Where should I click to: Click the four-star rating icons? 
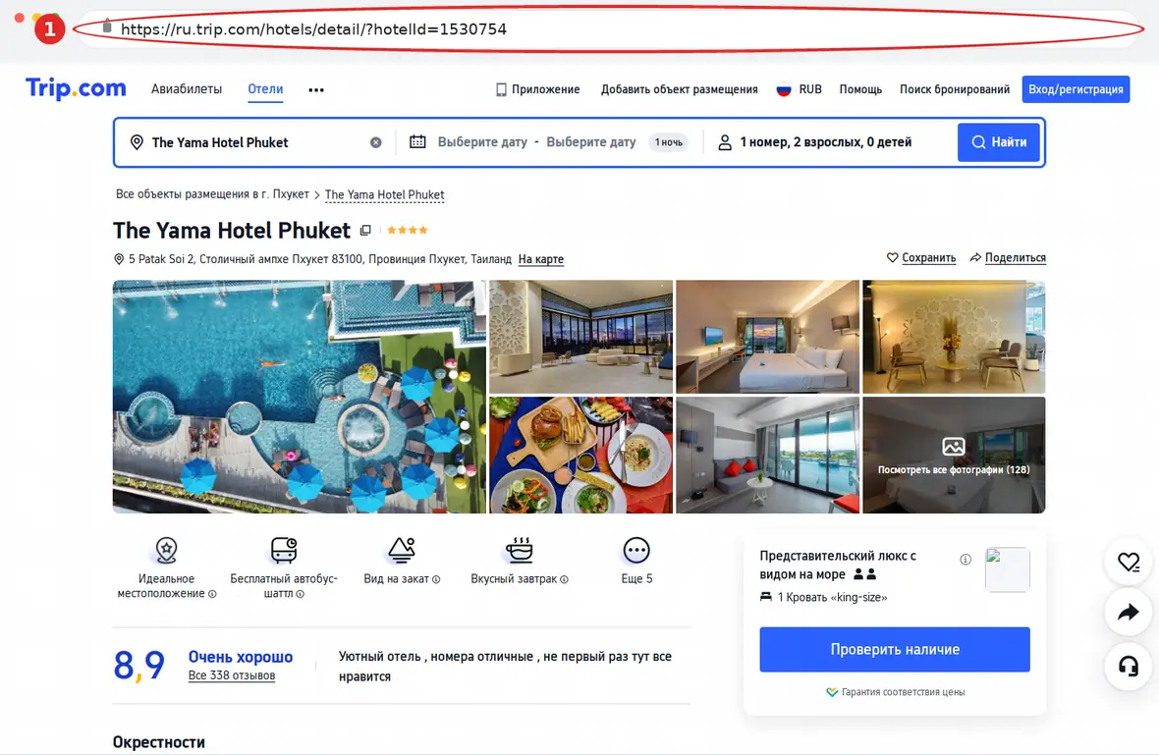408,231
